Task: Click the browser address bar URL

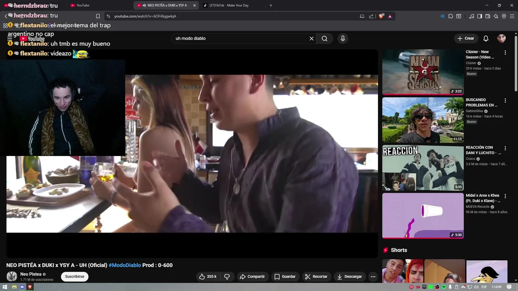Action: click(x=145, y=16)
